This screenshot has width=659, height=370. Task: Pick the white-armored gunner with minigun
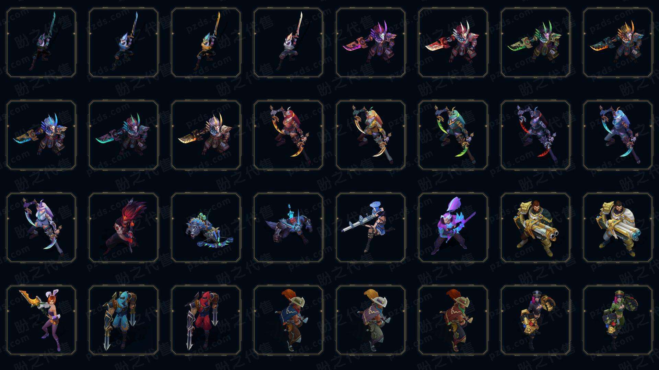click(618, 227)
